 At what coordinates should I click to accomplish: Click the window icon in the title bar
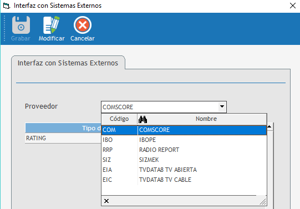click(6, 6)
